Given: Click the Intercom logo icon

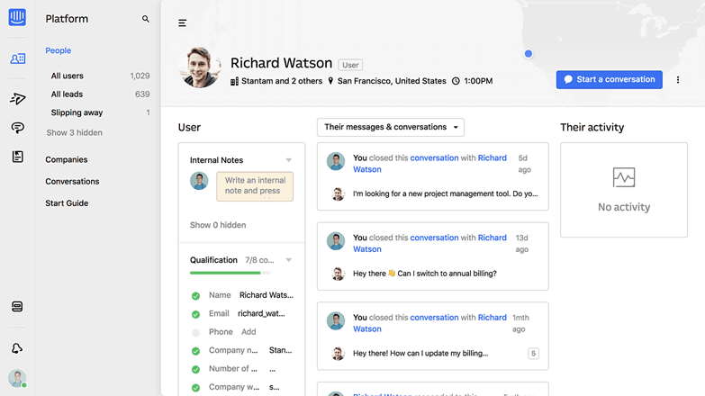Looking at the screenshot, I should [17, 17].
